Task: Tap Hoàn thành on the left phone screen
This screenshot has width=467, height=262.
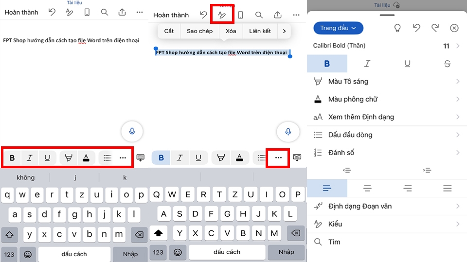Action: click(21, 13)
